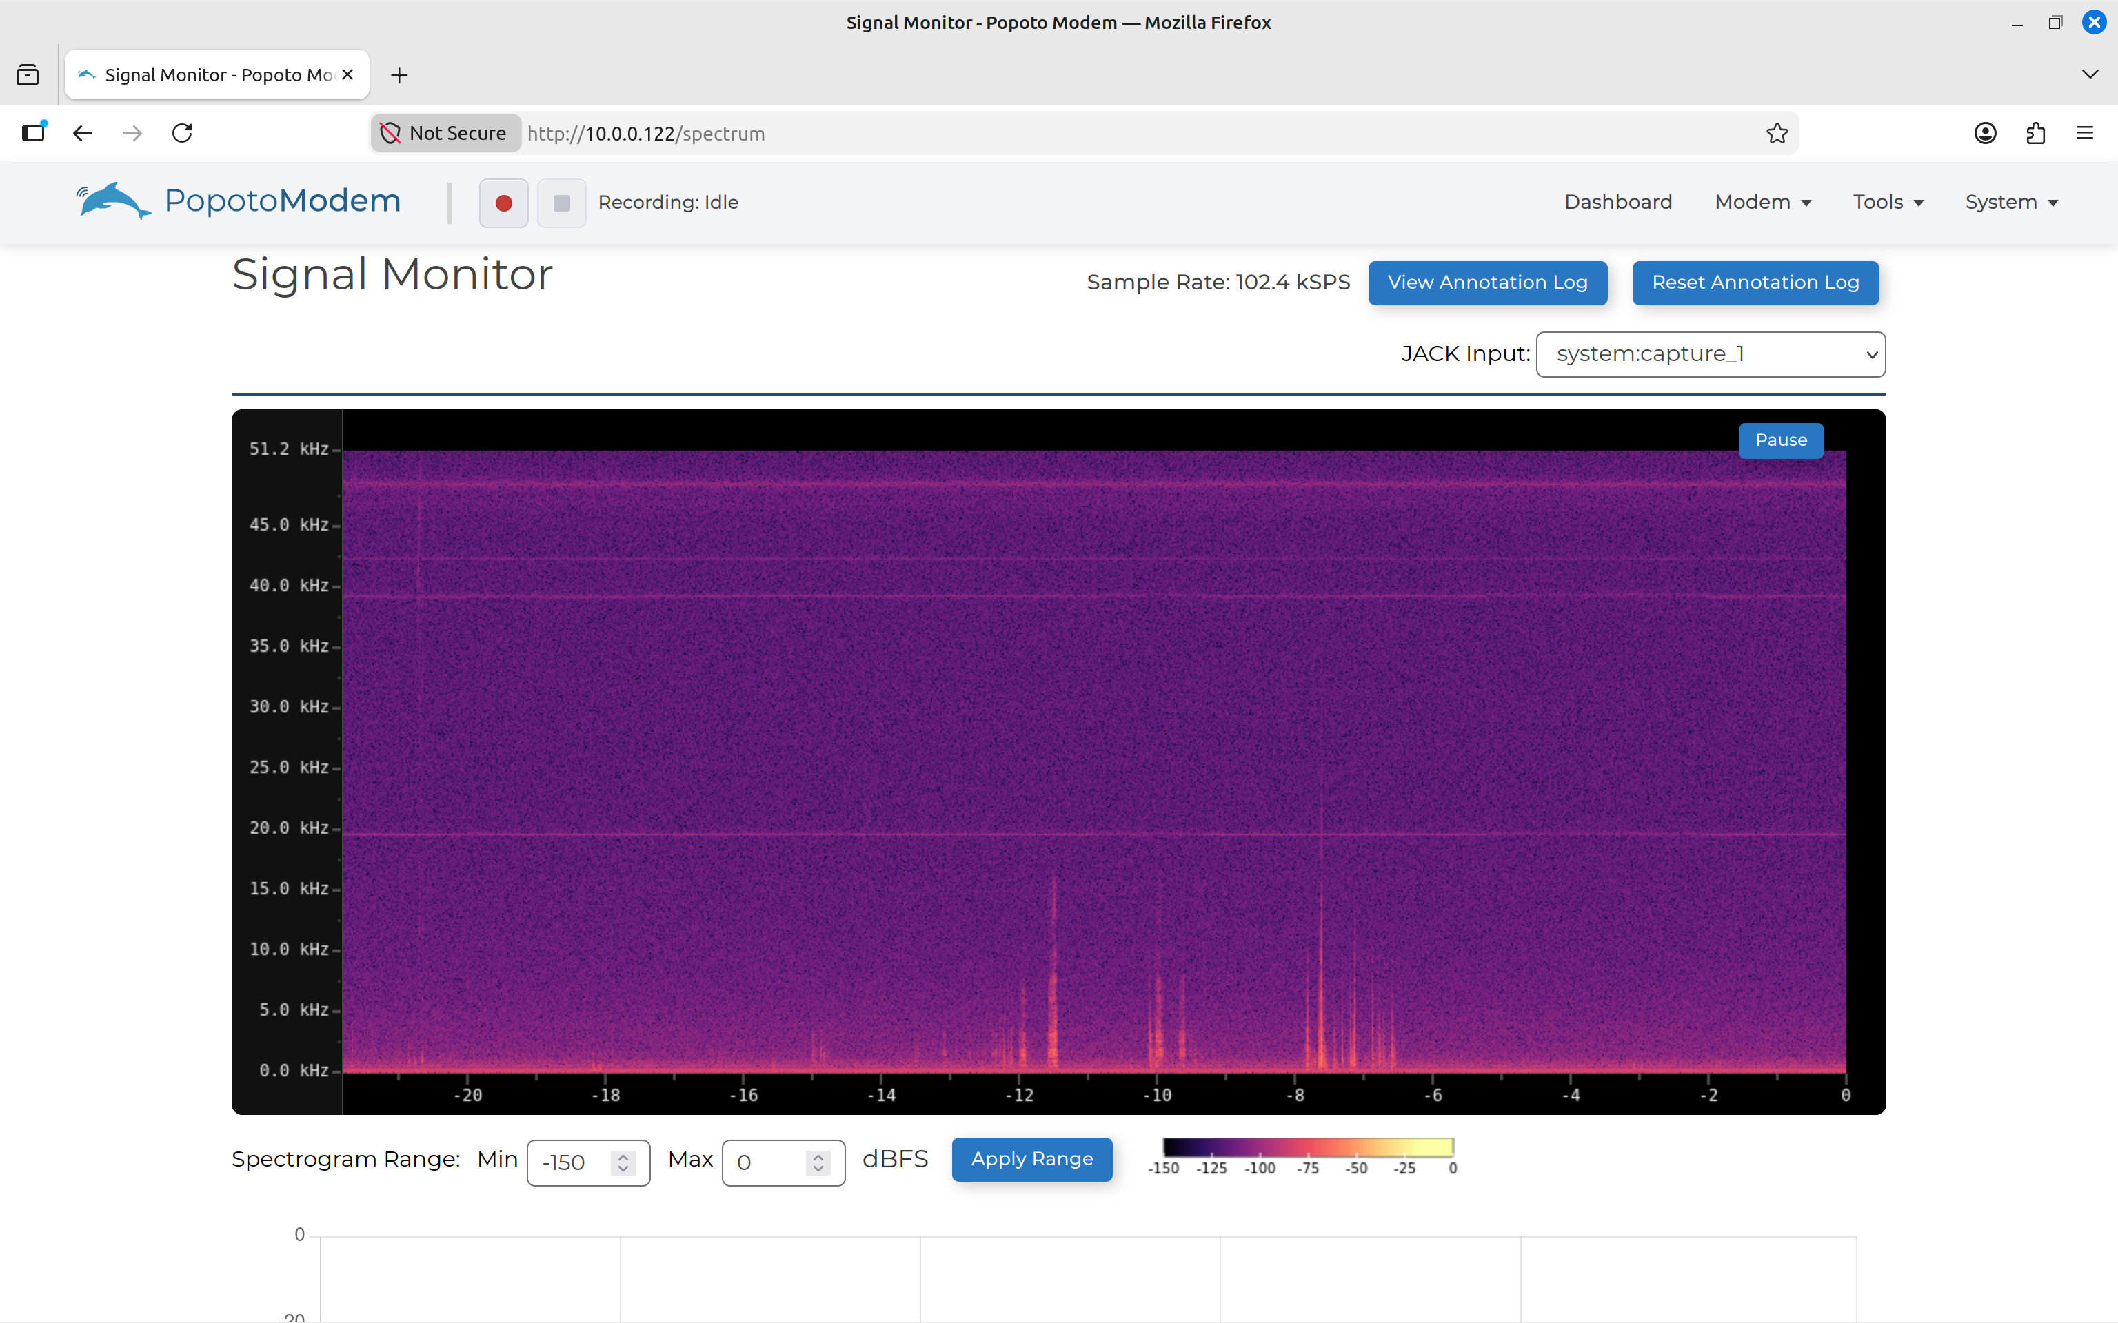This screenshot has height=1323, width=2118.
Task: Open a new tab with the plus icon
Action: coord(399,75)
